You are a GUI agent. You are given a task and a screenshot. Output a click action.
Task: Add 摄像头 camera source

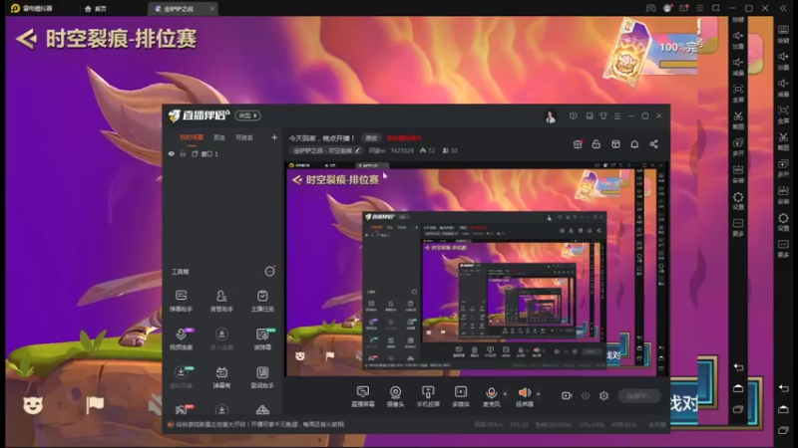click(x=395, y=396)
